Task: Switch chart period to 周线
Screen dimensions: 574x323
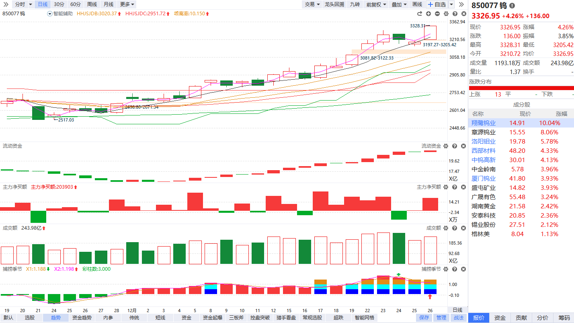Action: click(92, 4)
